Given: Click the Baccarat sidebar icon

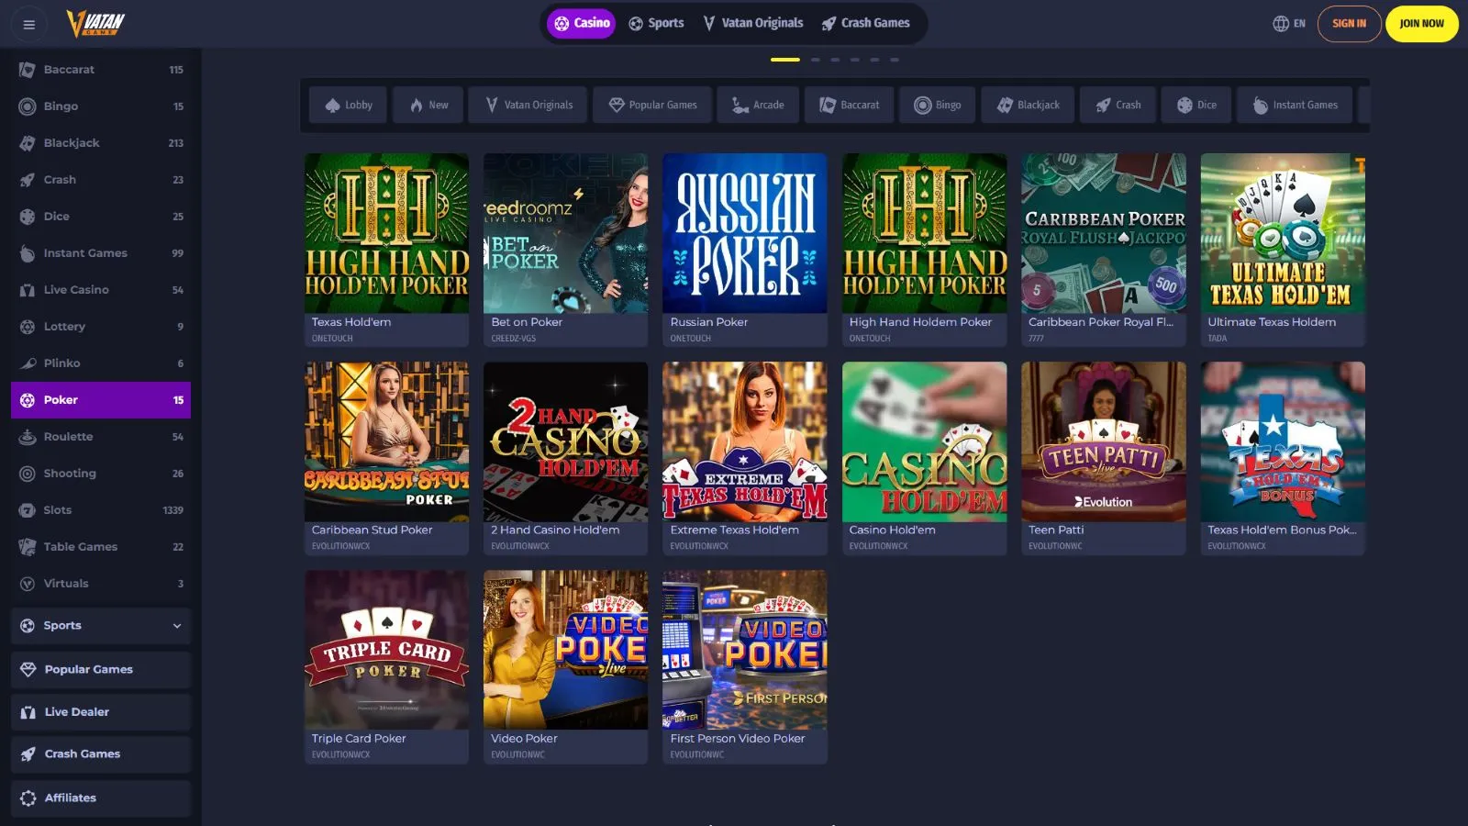Looking at the screenshot, I should (28, 70).
